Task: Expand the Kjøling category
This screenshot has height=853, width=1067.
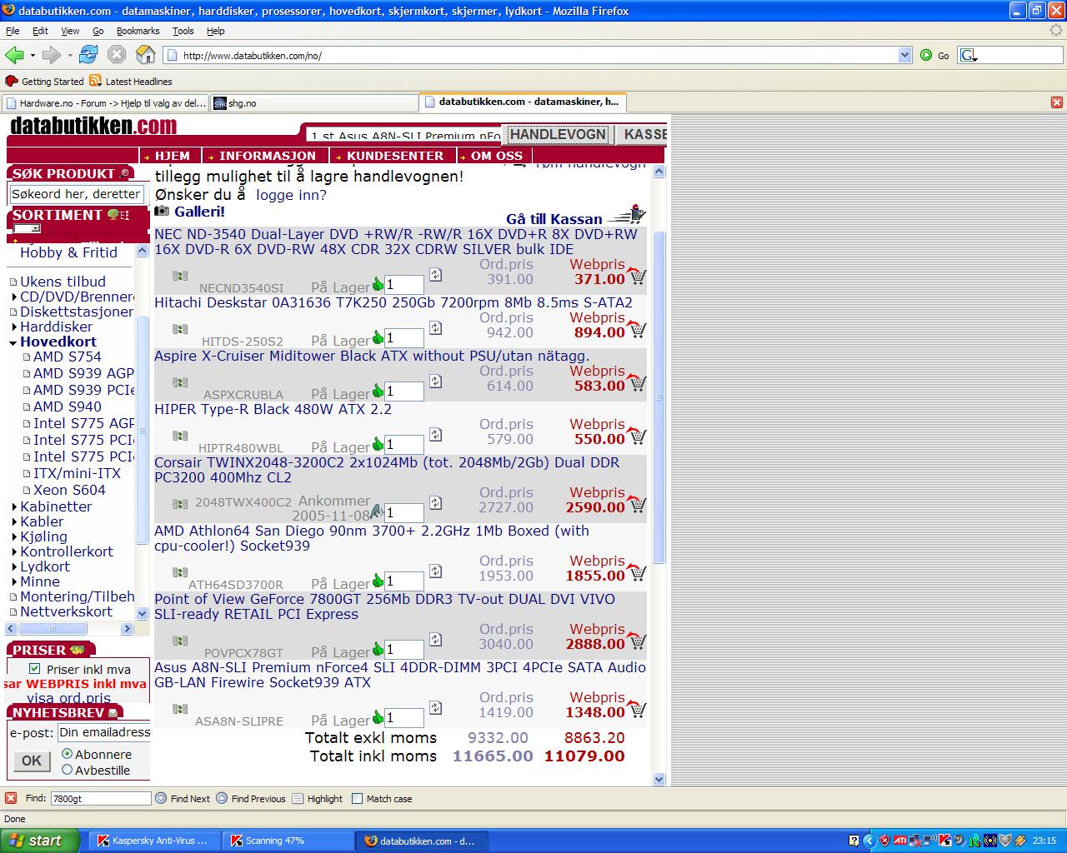Action: (x=14, y=536)
